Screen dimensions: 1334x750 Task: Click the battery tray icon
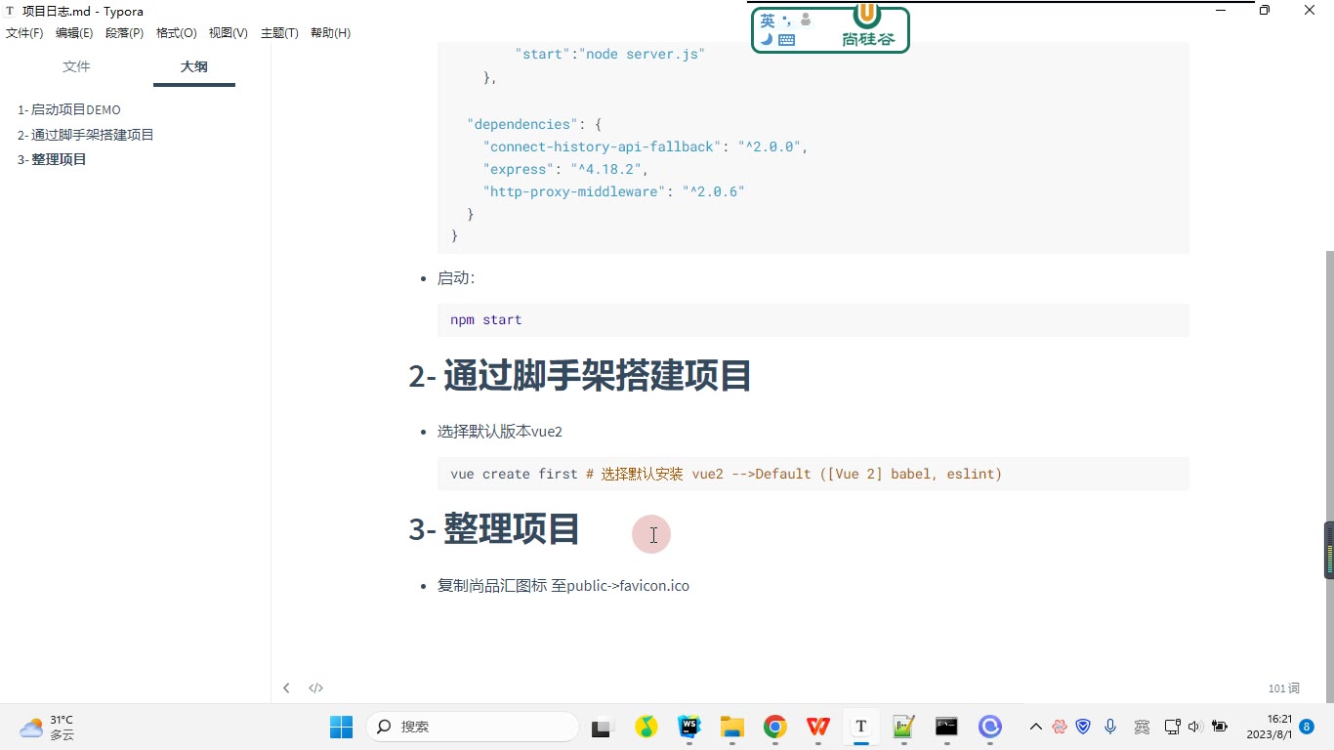1219,727
